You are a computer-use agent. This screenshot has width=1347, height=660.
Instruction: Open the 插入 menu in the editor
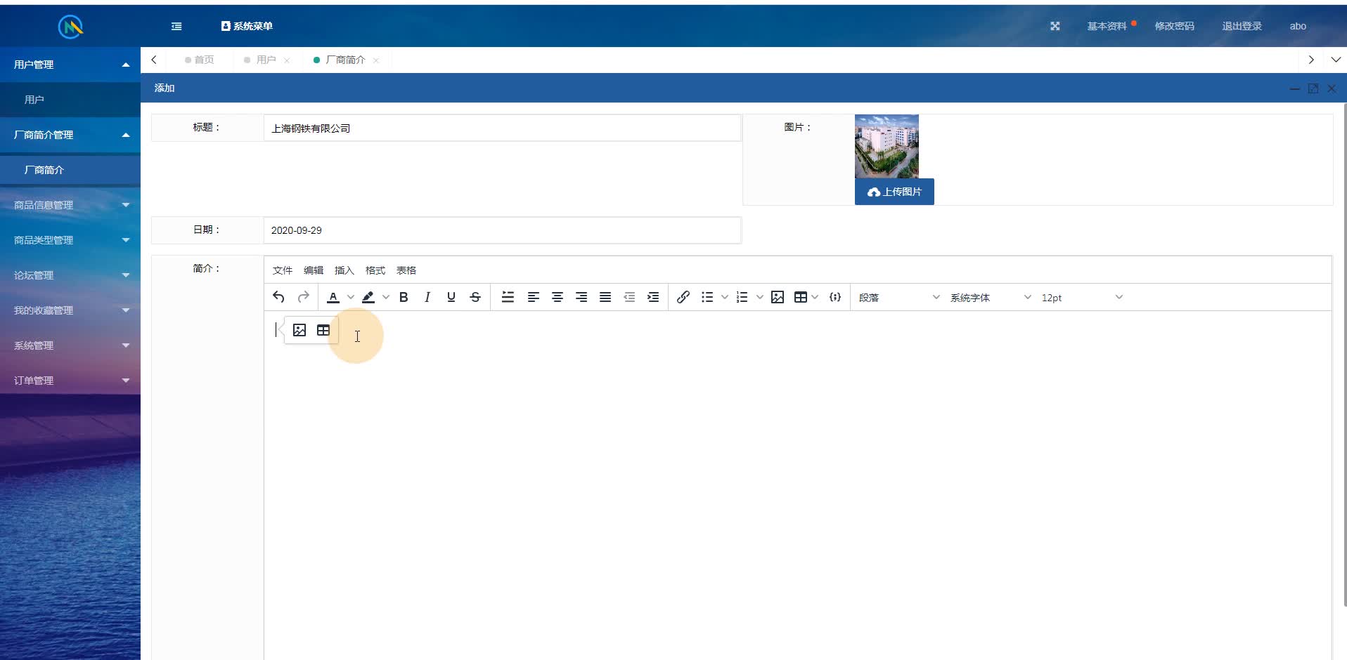344,270
